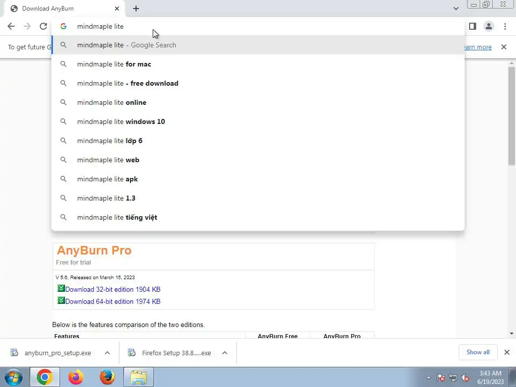Choose suggestion 'mindmaple lite apk'

coord(258,179)
